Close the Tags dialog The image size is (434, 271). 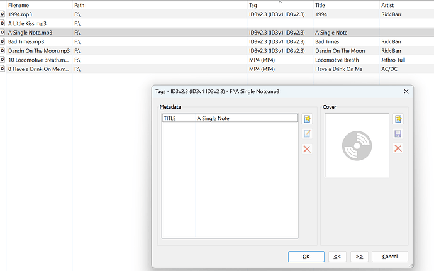pyautogui.click(x=406, y=91)
